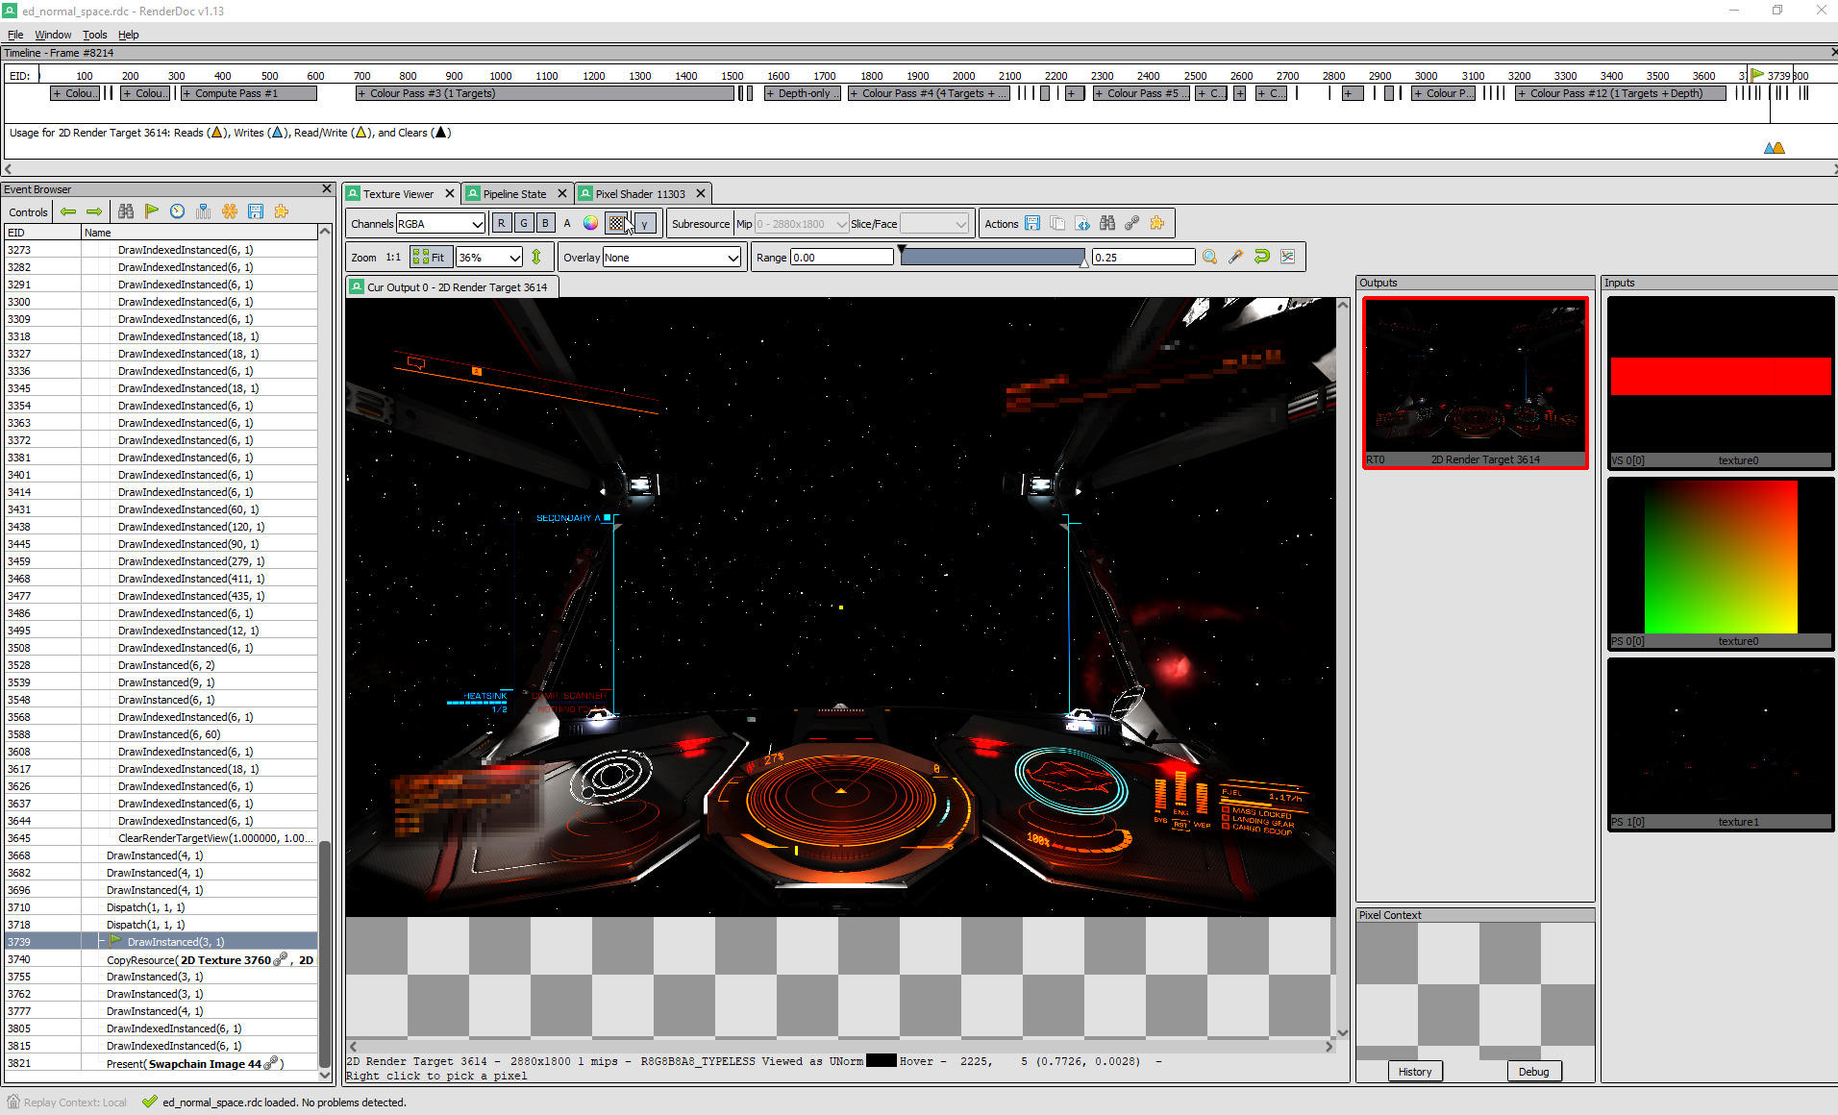Open the Overlay None dropdown

(x=672, y=257)
